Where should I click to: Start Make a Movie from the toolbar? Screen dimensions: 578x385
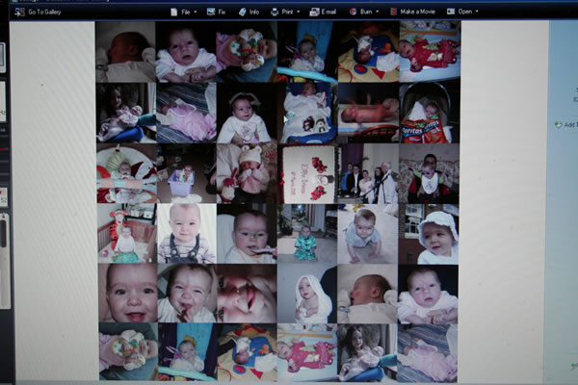coord(413,12)
